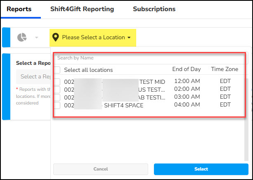Open the Select a Report combo box
Viewport: 253px width, 180px height.
33,76
